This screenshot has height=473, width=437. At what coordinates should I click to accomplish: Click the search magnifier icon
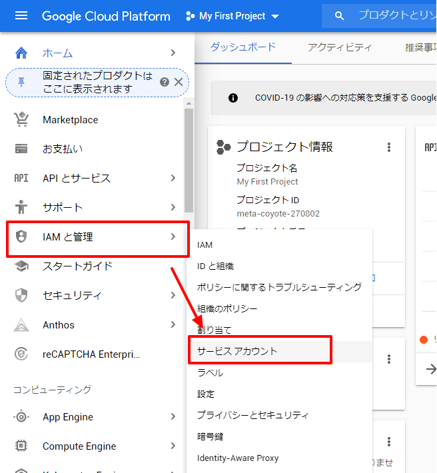click(x=339, y=16)
